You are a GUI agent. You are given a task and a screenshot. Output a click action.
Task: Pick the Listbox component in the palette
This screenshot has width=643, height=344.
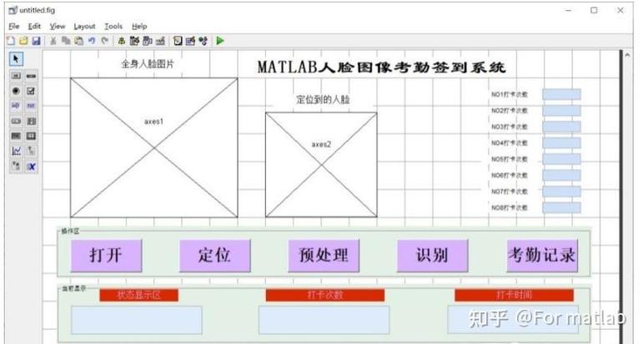click(x=31, y=122)
